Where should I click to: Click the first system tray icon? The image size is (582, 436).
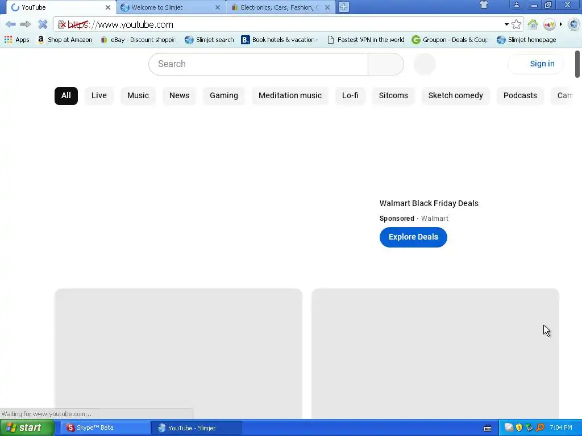pos(509,428)
